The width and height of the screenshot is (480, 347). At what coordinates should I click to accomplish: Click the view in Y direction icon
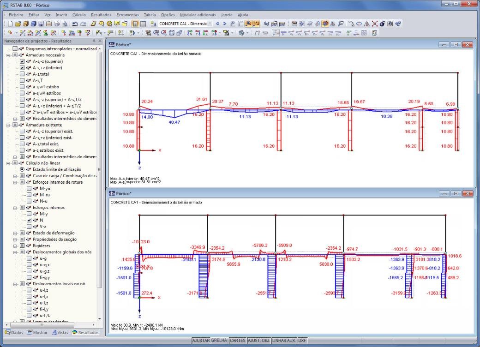[x=198, y=33]
